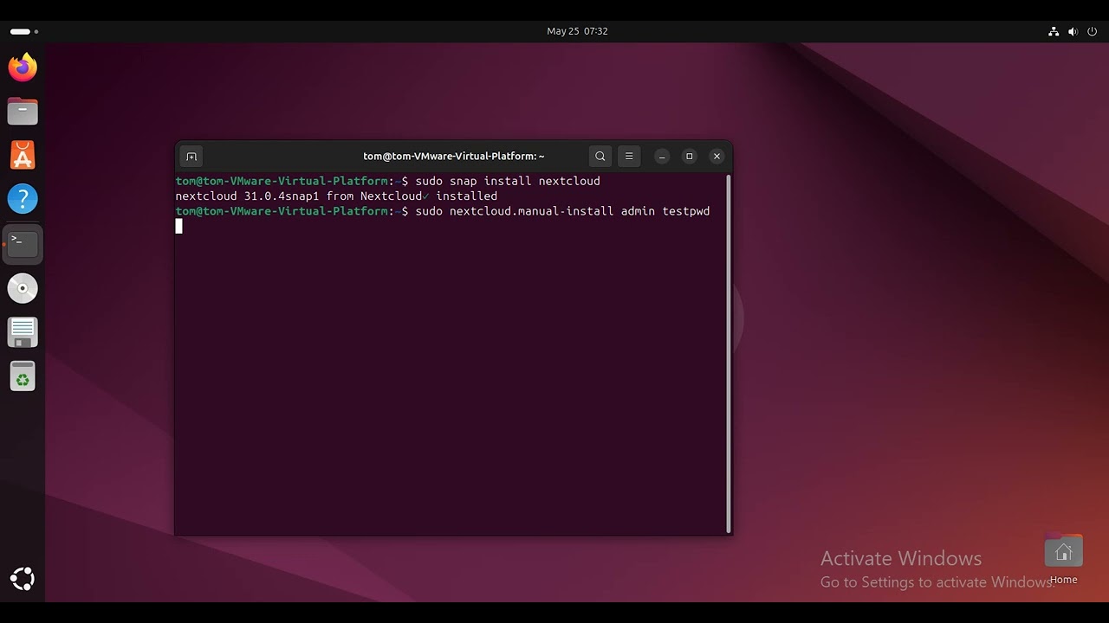Open the disc media icon in dock
The height and width of the screenshot is (623, 1109).
(x=23, y=288)
